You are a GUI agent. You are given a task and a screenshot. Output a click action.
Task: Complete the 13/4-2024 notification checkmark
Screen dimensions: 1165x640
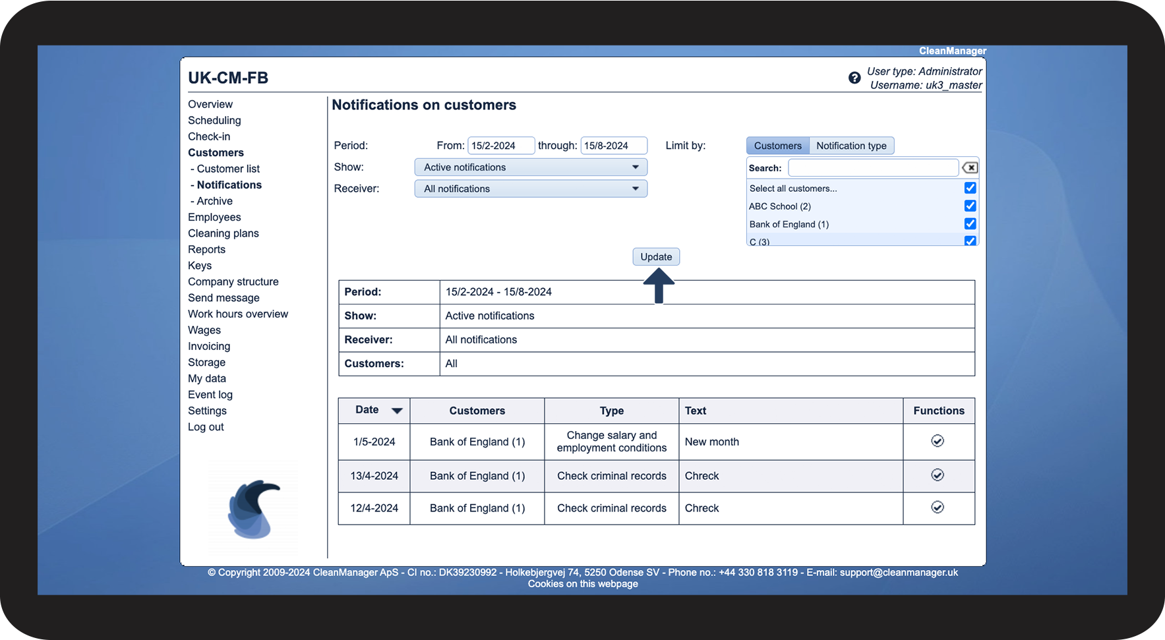click(937, 475)
